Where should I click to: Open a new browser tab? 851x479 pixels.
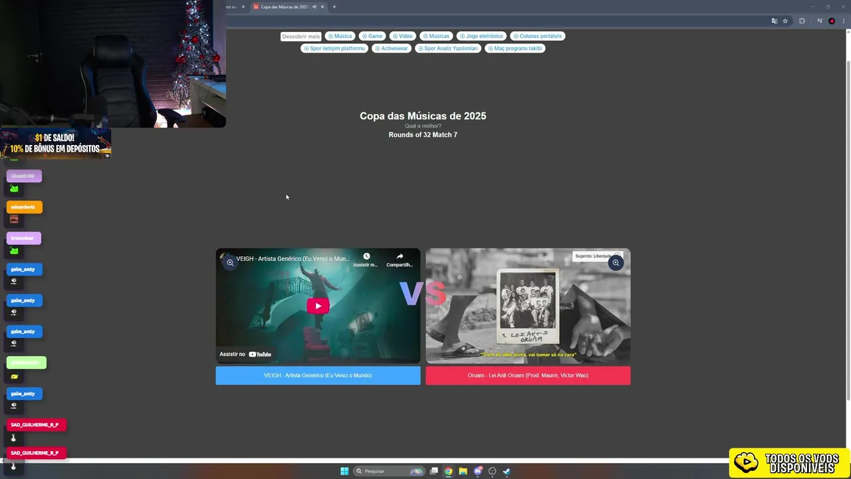[x=334, y=7]
